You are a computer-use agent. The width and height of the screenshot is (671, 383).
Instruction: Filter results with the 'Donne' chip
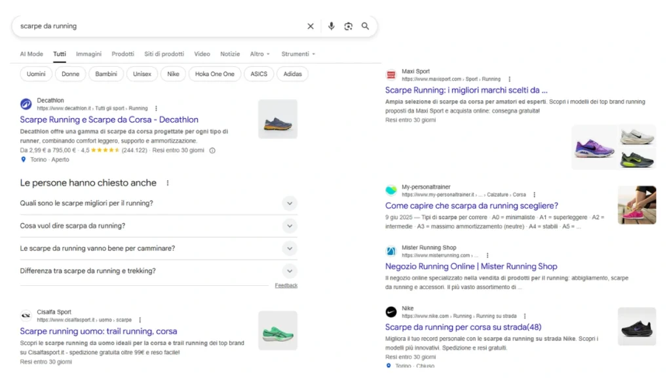click(70, 74)
